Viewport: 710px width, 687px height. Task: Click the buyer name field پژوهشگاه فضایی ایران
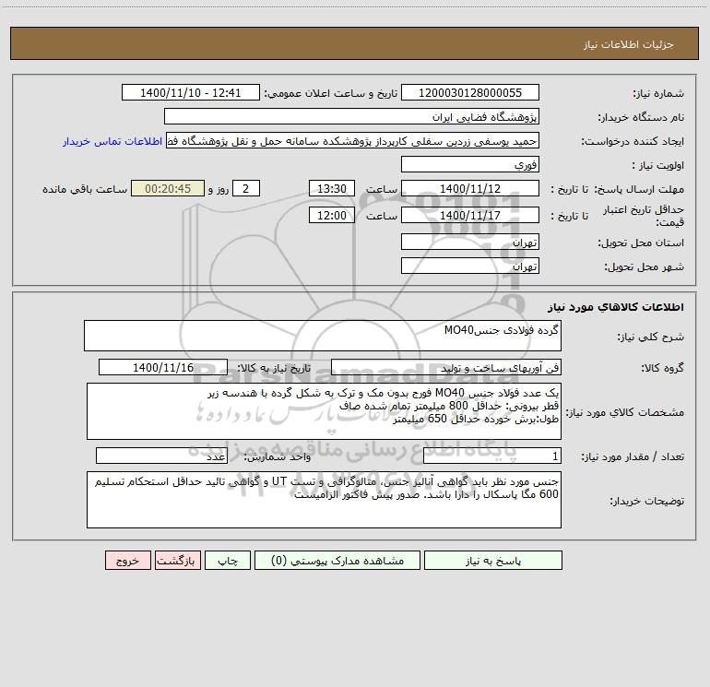(x=351, y=116)
